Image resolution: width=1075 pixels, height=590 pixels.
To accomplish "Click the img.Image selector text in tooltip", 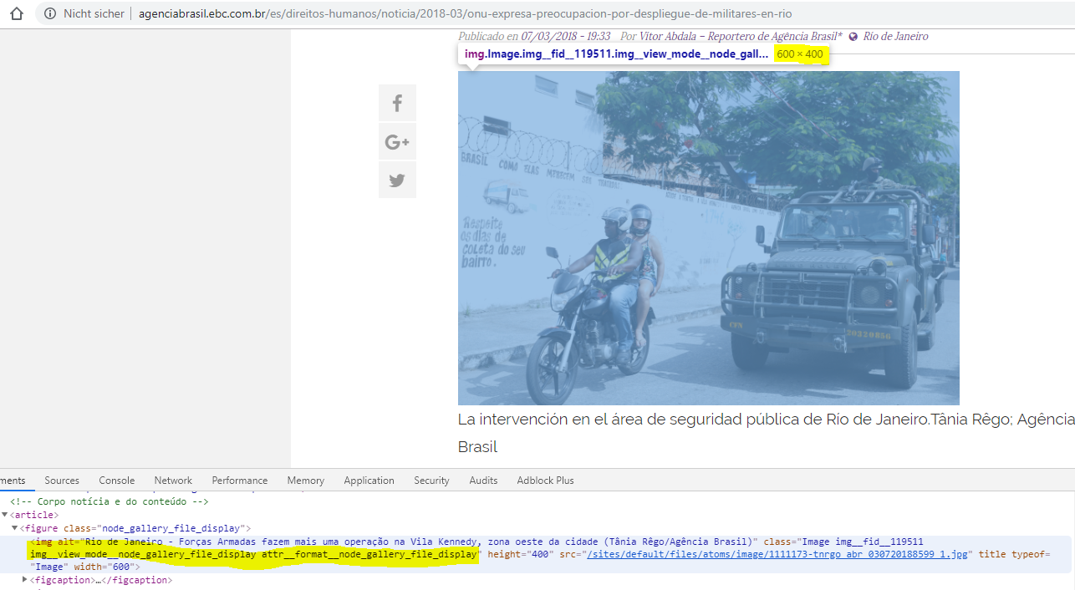I will (616, 54).
